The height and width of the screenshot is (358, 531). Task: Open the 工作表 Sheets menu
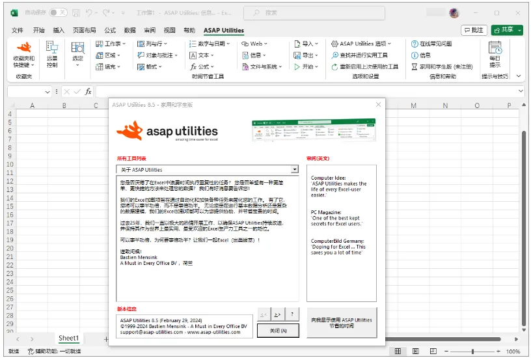click(111, 44)
